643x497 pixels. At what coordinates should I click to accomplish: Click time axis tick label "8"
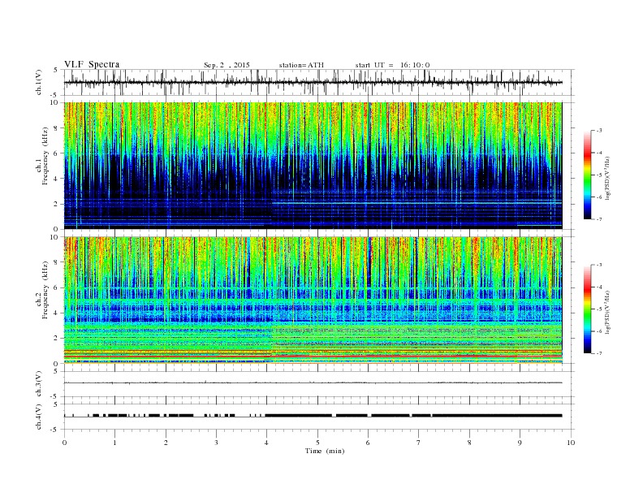click(469, 443)
